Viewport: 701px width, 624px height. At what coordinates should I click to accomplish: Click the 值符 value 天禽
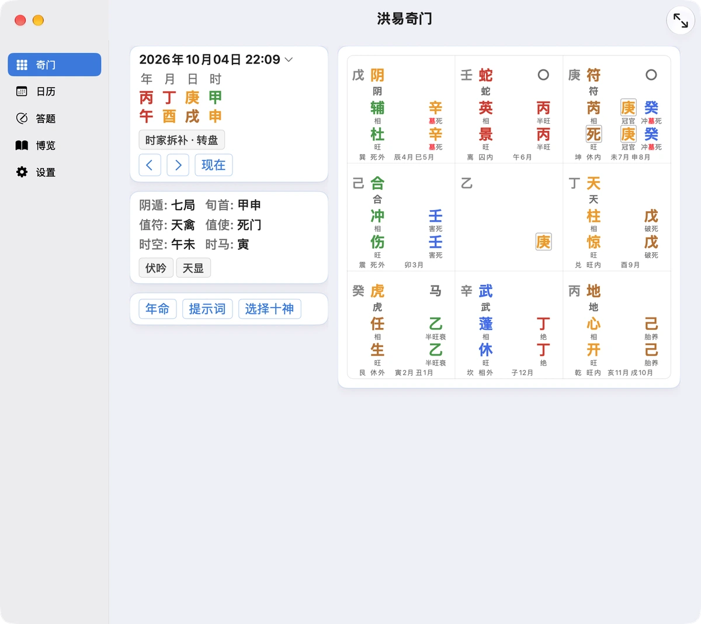183,225
